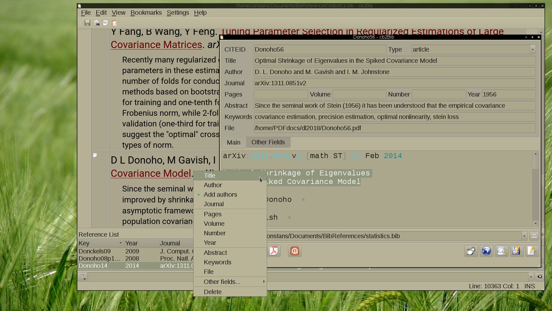Open the annote editor pencil icon
The image size is (552, 311).
[532, 251]
